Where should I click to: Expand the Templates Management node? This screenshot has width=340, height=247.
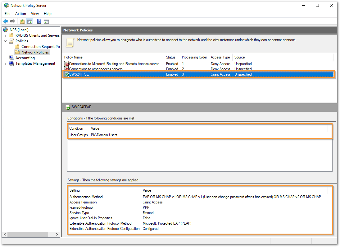(x=5, y=63)
